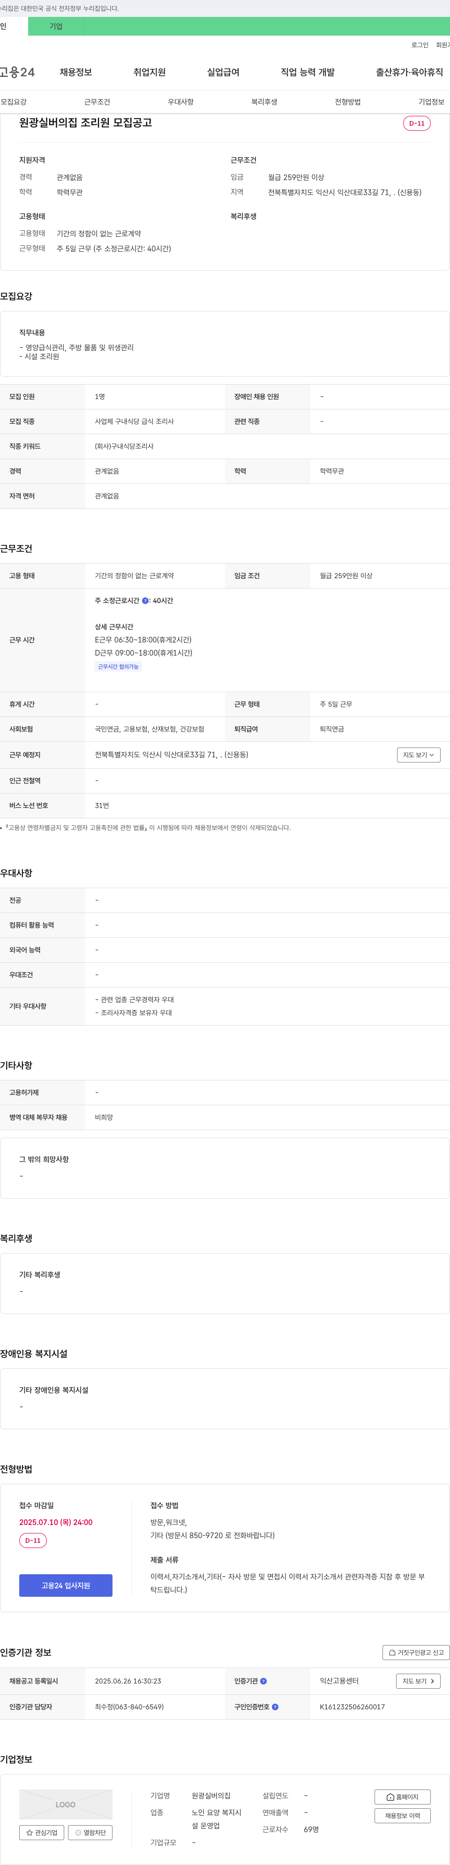Click the 기업명 value 원광실버의집
This screenshot has width=450, height=1865.
coord(211,1796)
